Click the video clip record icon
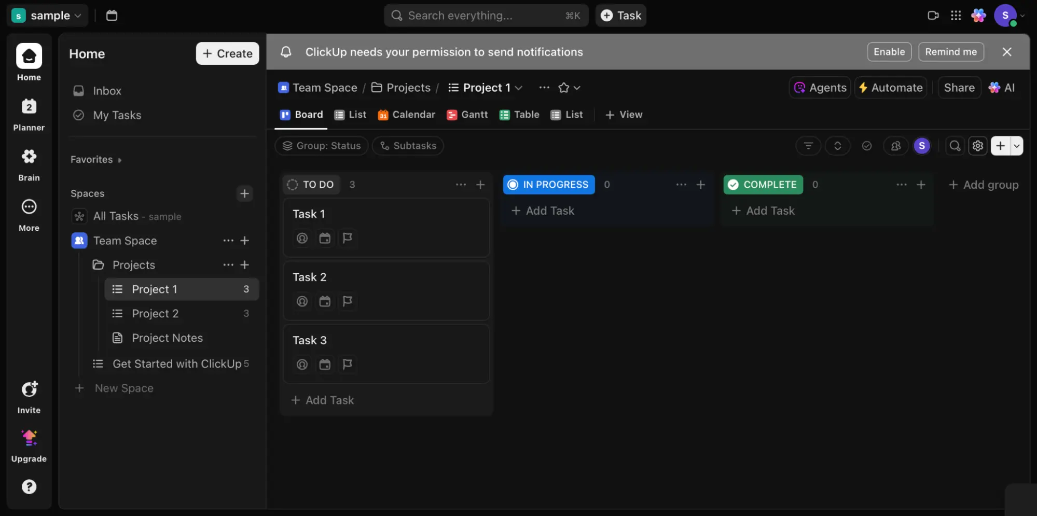 click(x=933, y=16)
